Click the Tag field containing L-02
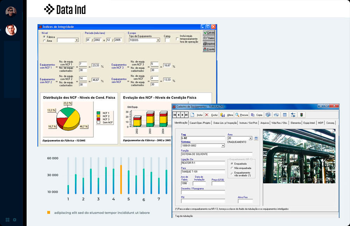The image size is (350, 226). pyautogui.click(x=203, y=138)
